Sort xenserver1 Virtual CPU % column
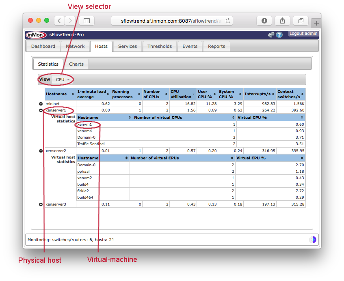The height and width of the screenshot is (281, 344). coord(270,118)
